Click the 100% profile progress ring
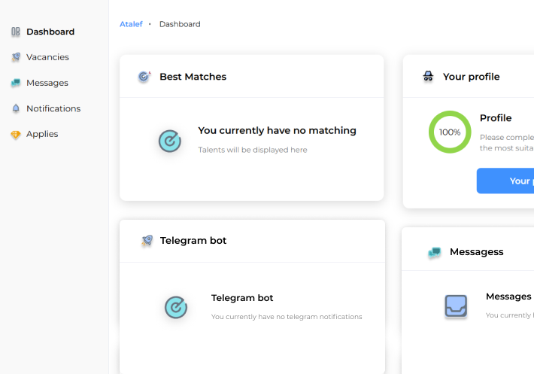Viewport: 534px width, 374px height. [450, 132]
